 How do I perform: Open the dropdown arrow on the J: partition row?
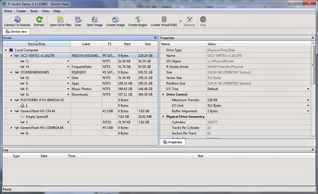click(x=68, y=122)
